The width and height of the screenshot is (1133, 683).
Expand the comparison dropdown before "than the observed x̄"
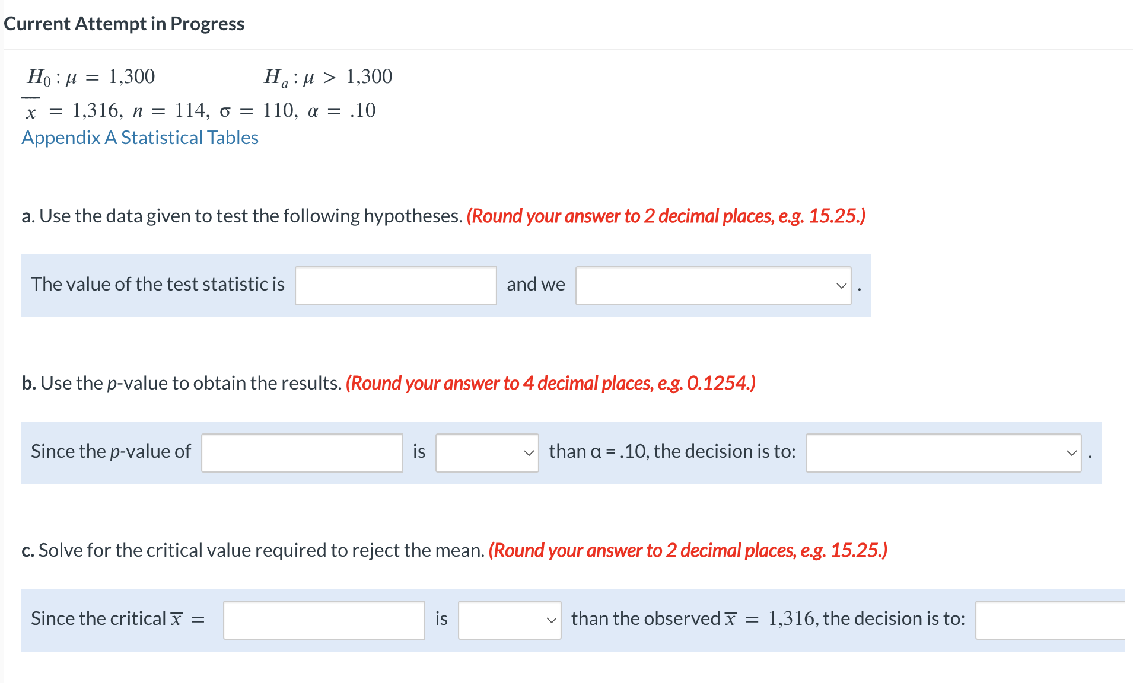tap(509, 620)
